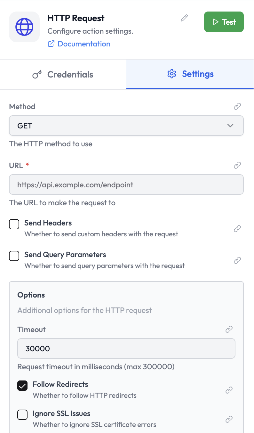Click the globe icon beside HTTP Request

[24, 27]
